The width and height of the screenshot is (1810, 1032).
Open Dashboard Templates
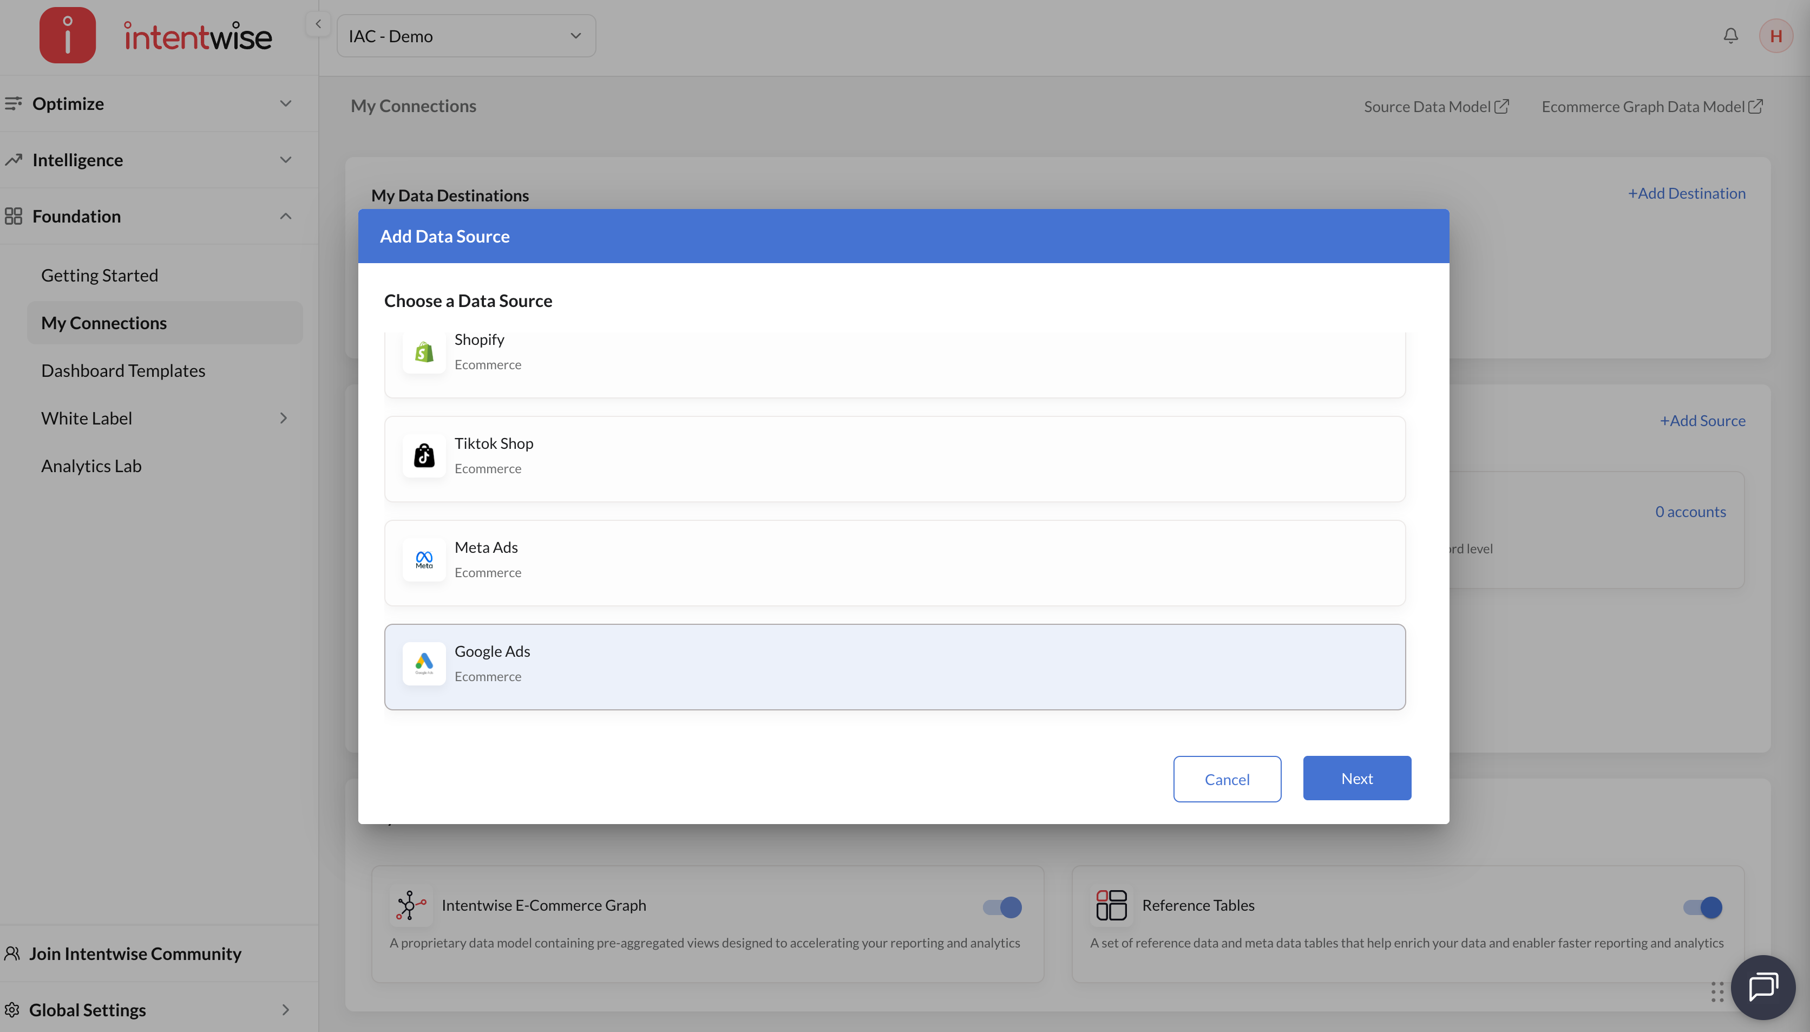tap(123, 371)
